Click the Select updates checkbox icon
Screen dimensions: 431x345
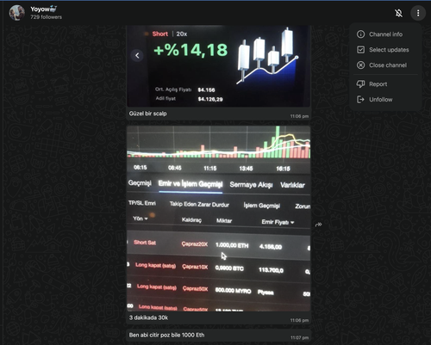pyautogui.click(x=360, y=50)
